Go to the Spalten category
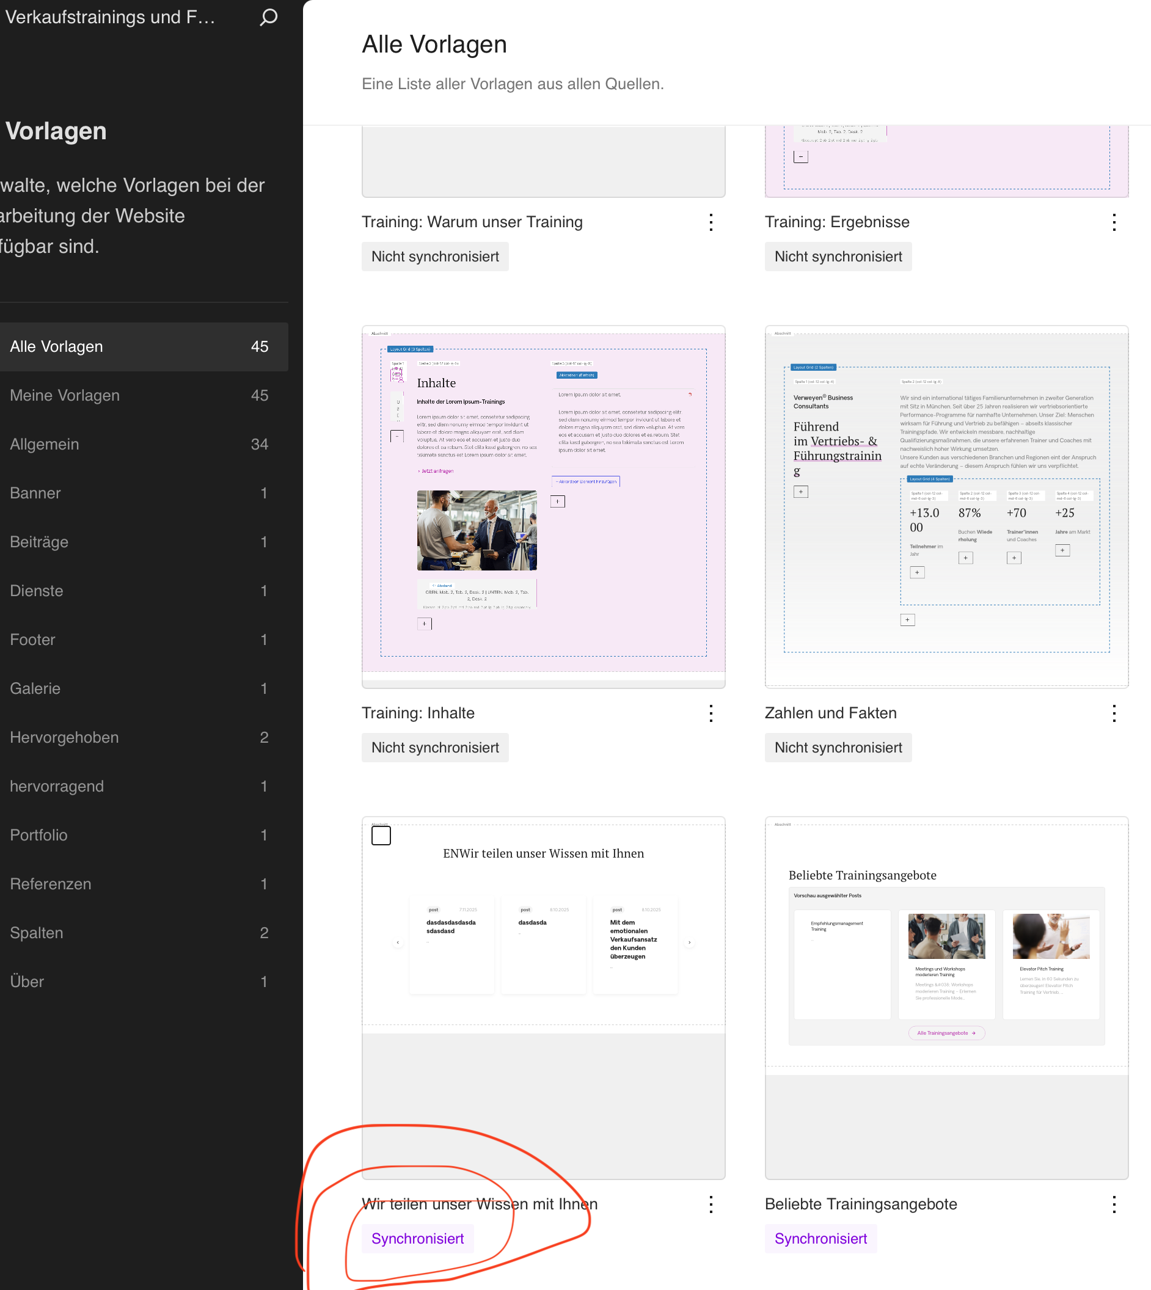The width and height of the screenshot is (1151, 1290). (143, 933)
